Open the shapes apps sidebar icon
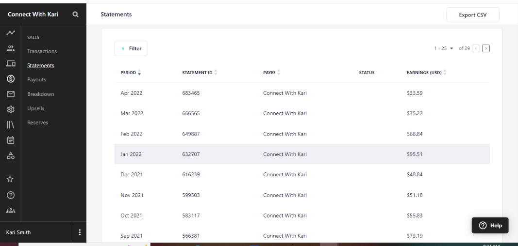The image size is (518, 246). click(x=11, y=155)
